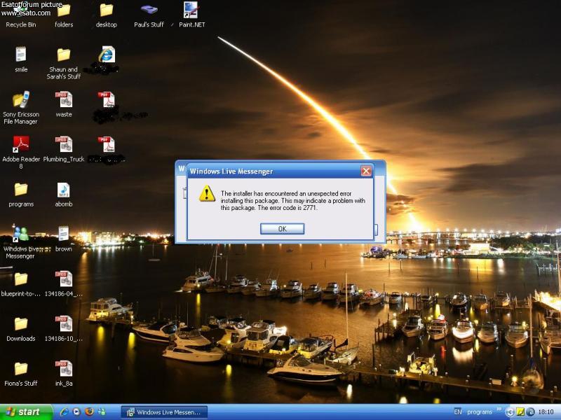
Task: Select the 134186-04_... image file
Action: [x=64, y=284]
